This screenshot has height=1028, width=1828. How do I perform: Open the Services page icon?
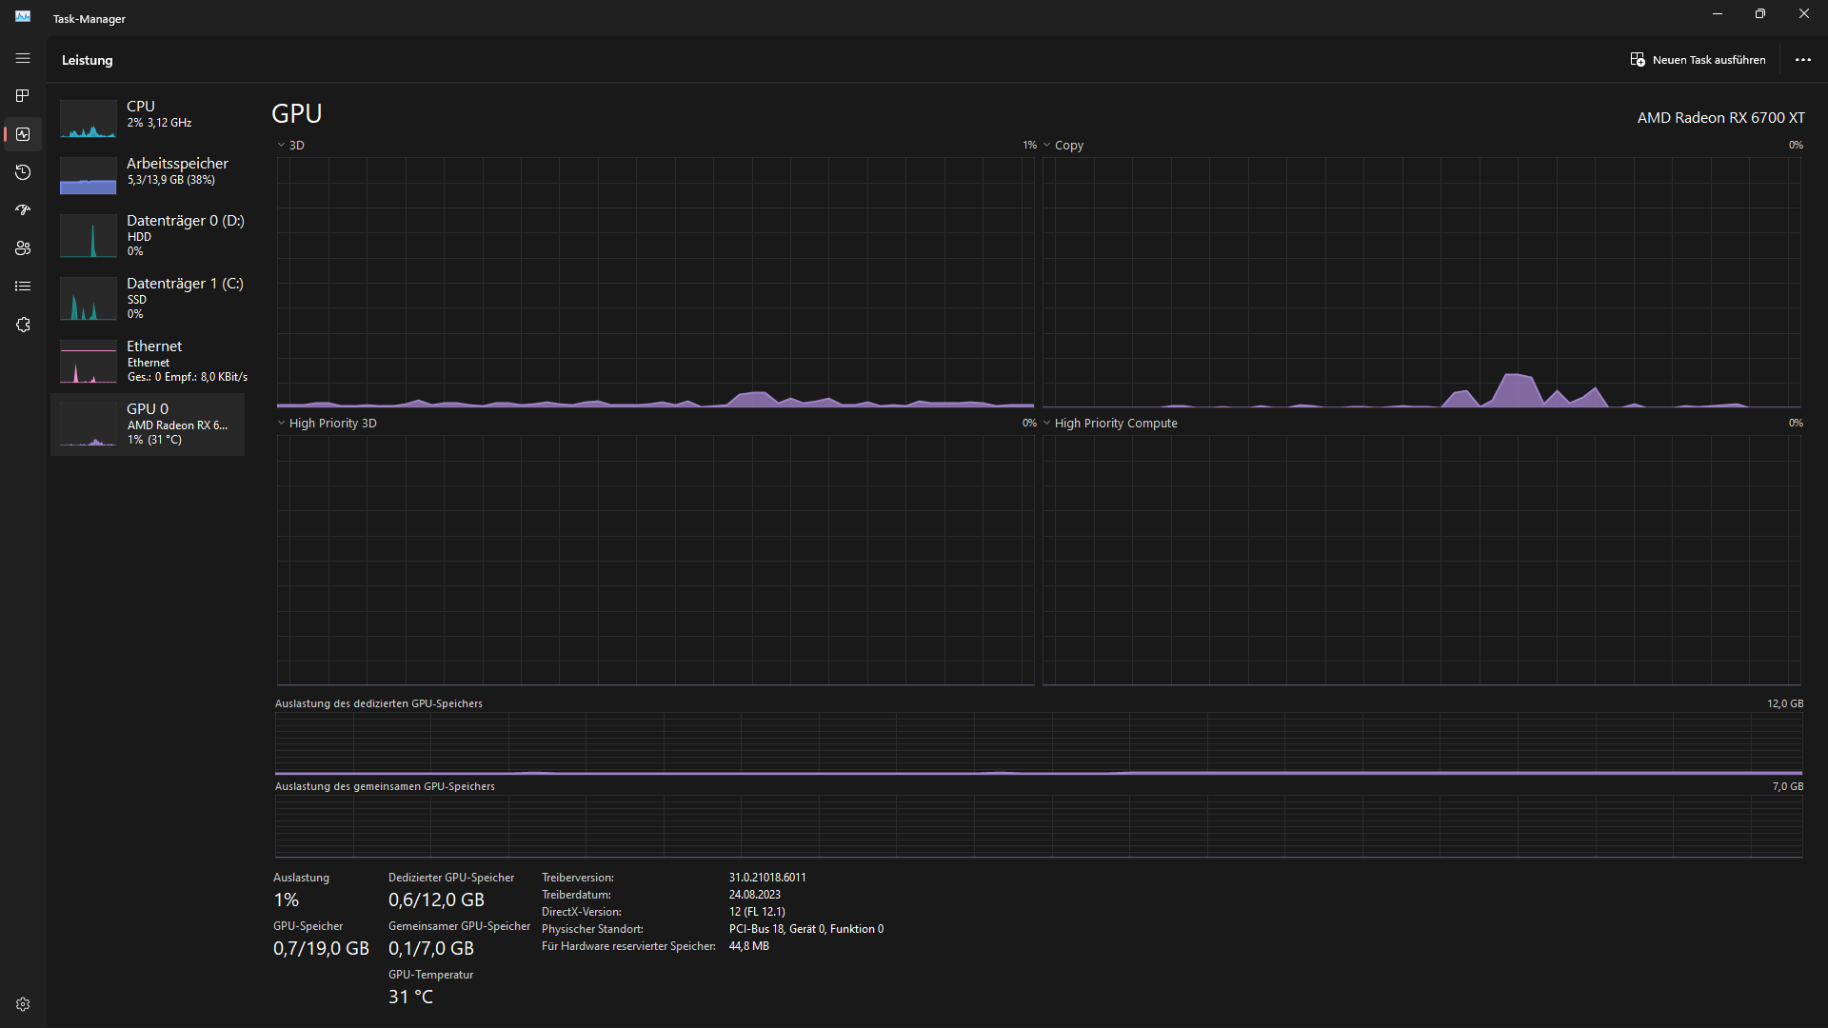(x=23, y=325)
